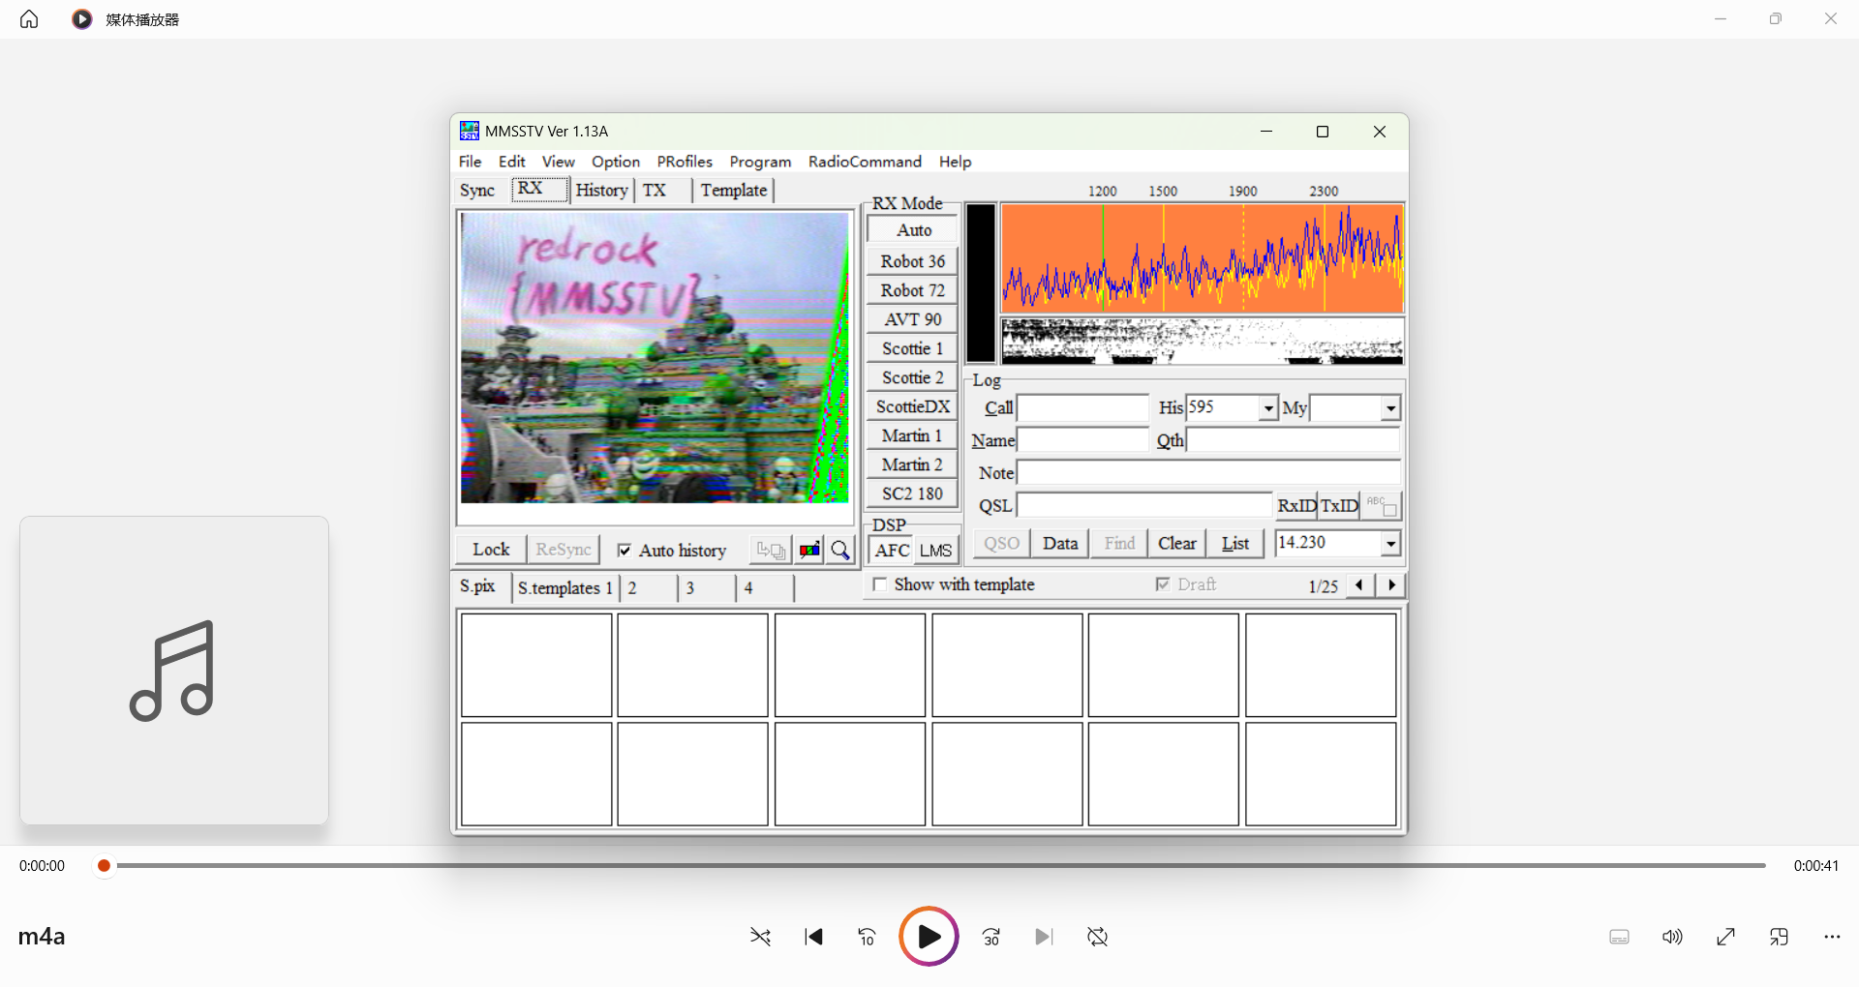The image size is (1859, 987).
Task: Go to the previous template page arrow
Action: click(x=1359, y=584)
